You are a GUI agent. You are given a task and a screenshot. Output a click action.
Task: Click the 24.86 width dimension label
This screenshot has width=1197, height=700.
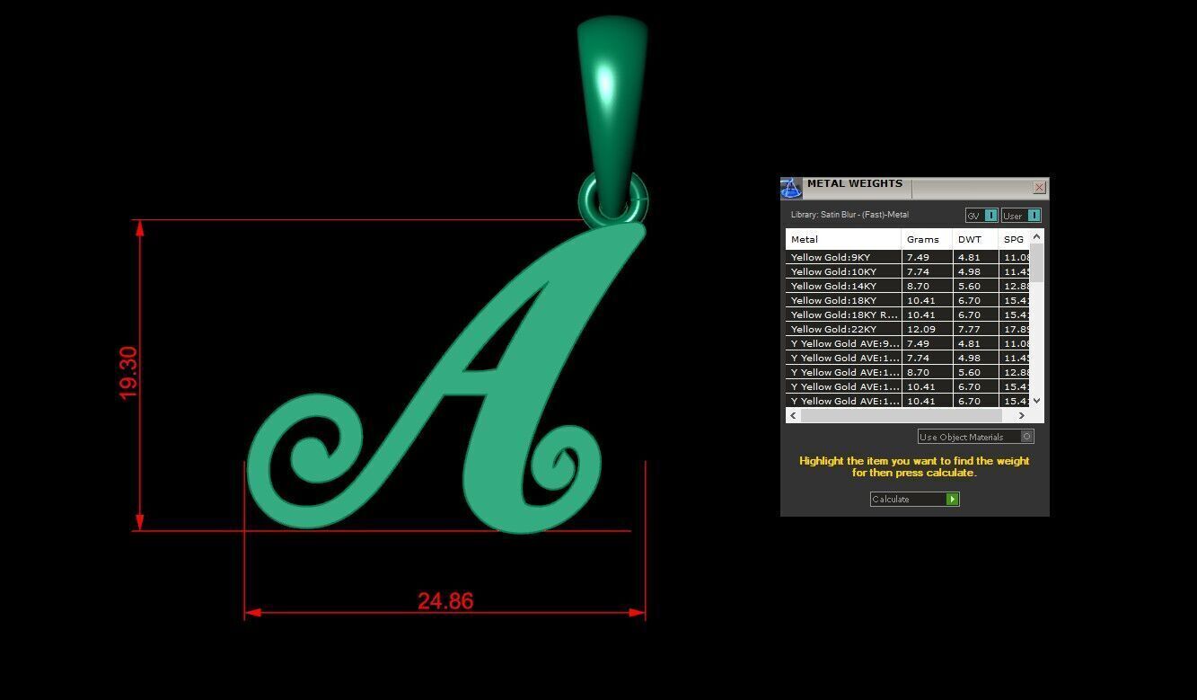pyautogui.click(x=445, y=601)
